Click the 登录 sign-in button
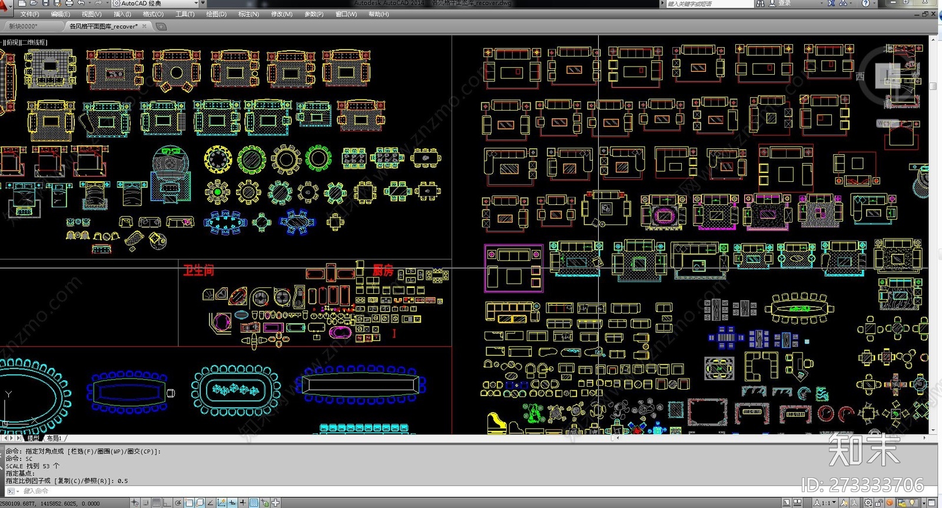Viewport: 942px width, 508px height. (780, 4)
